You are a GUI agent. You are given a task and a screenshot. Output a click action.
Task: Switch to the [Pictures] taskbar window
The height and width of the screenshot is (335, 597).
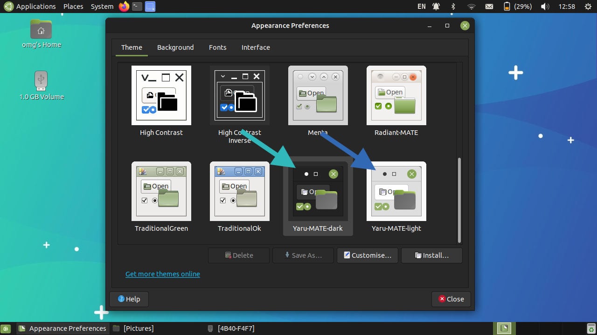133,328
